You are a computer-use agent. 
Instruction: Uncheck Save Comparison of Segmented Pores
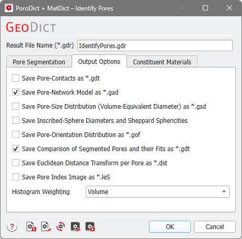[x=16, y=149]
